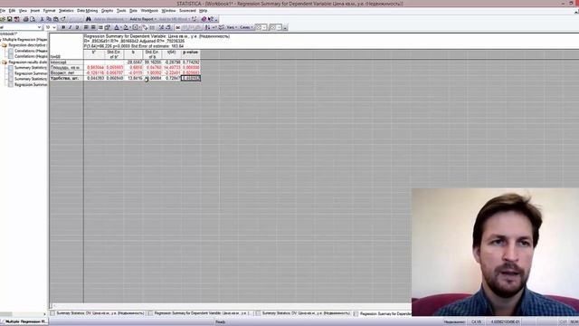Open the Data Mining menu
This screenshot has height=326, width=579.
[x=88, y=11]
